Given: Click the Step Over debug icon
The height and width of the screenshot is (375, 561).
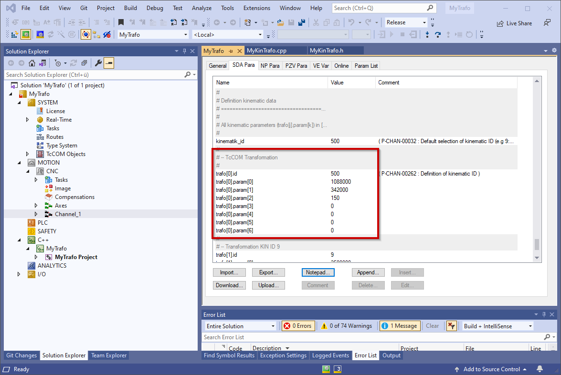Looking at the screenshot, I should pos(437,35).
